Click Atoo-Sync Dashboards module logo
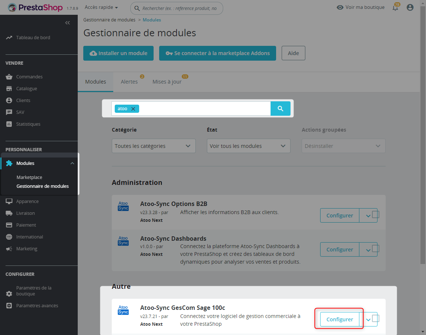 [x=123, y=241]
